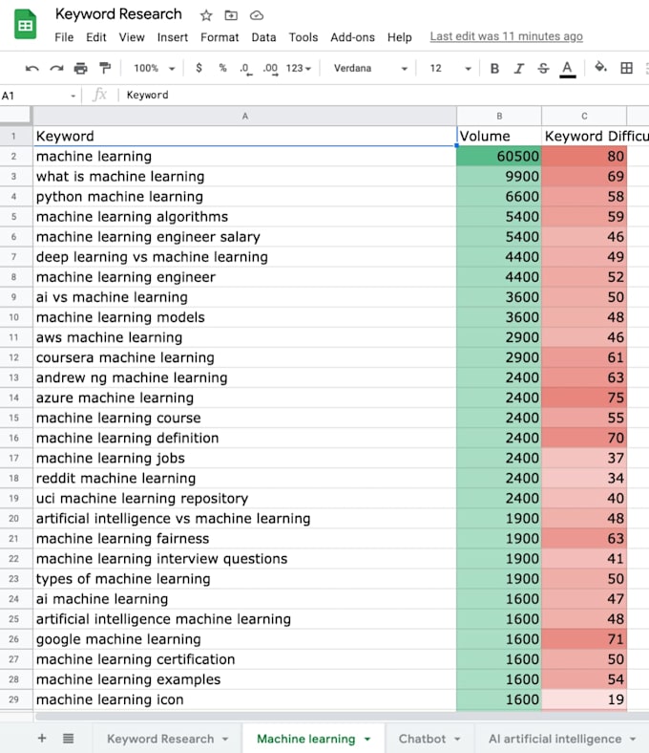Select the 'uci machine learning repository' cell
The width and height of the screenshot is (649, 753).
tap(244, 499)
